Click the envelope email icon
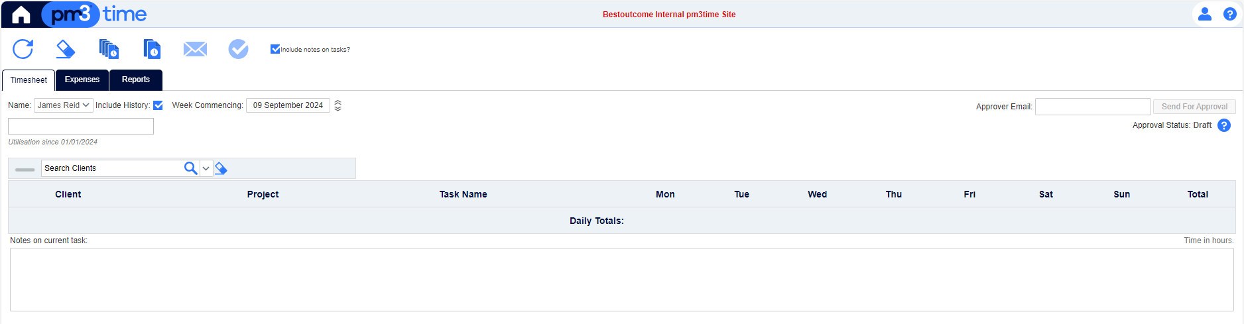This screenshot has width=1244, height=324. [x=195, y=49]
